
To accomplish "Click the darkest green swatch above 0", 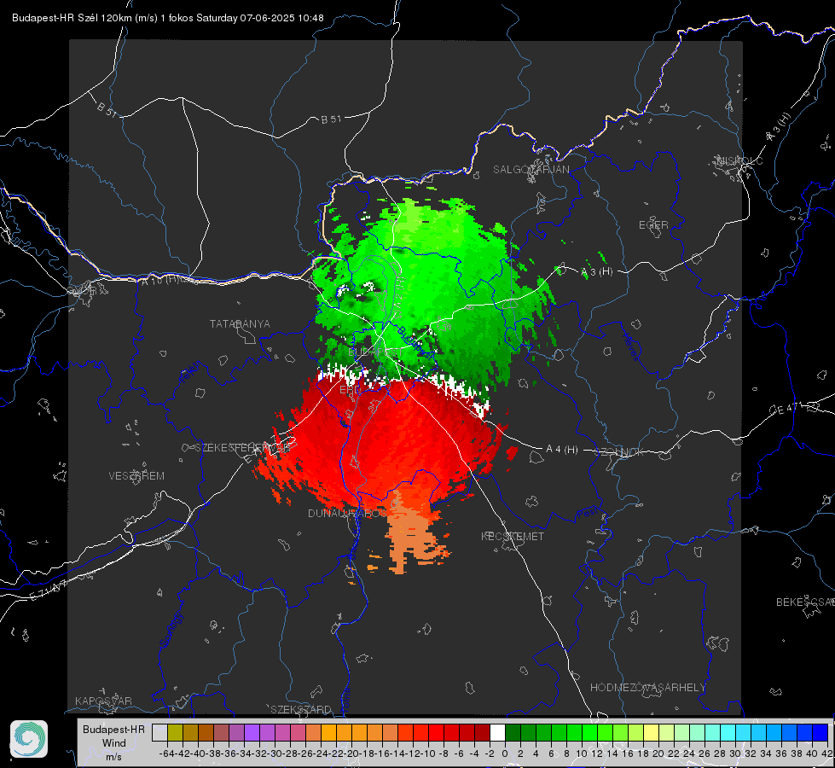I will point(513,732).
